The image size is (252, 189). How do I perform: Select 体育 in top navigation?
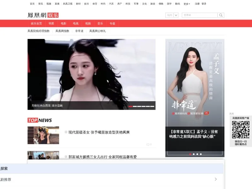95,4
